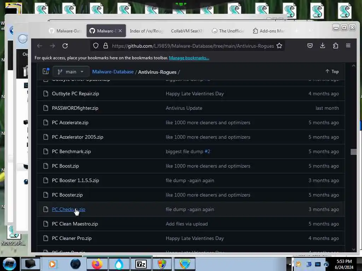The height and width of the screenshot is (271, 362).
Task: Open Happy Late Valentines Day commit for Outbyte
Action: point(195,94)
